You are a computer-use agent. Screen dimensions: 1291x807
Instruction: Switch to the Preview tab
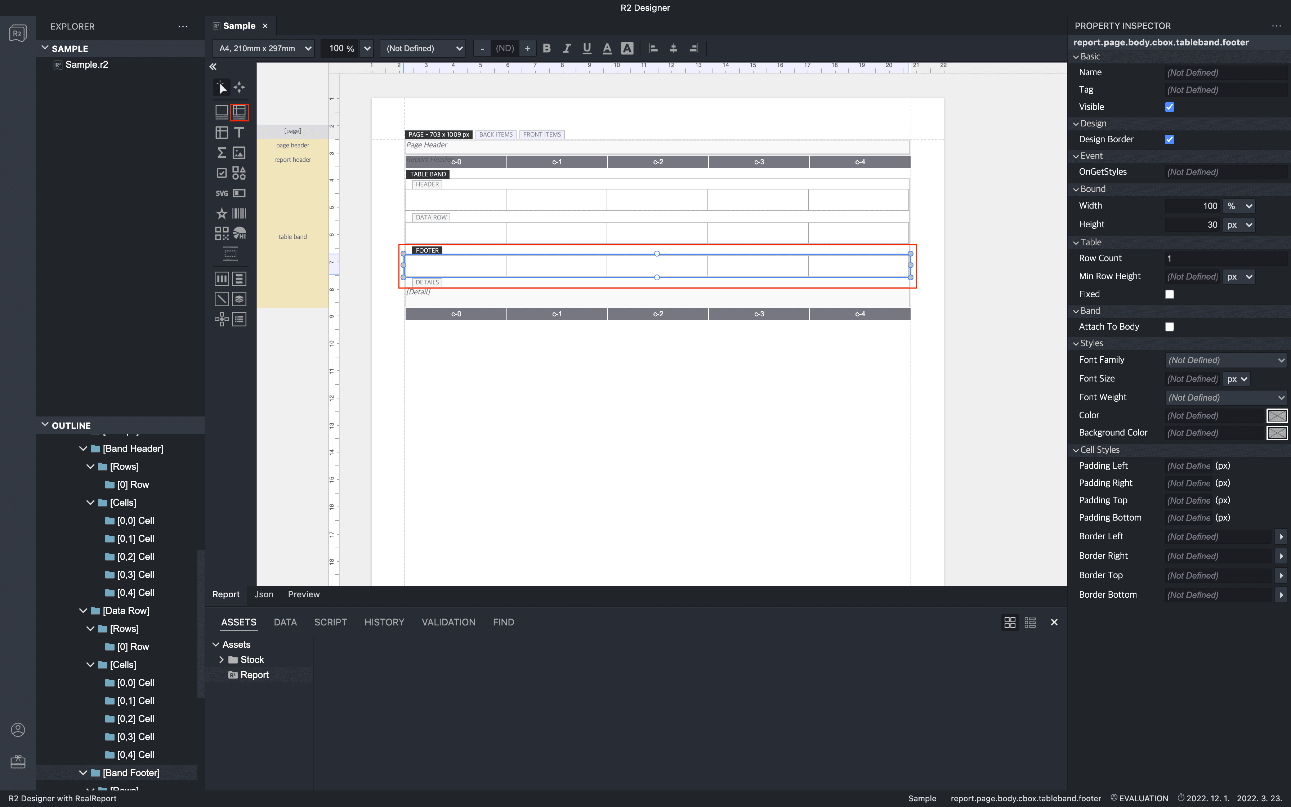[x=304, y=594]
